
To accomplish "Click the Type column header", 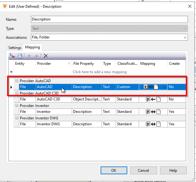I will [109, 64].
